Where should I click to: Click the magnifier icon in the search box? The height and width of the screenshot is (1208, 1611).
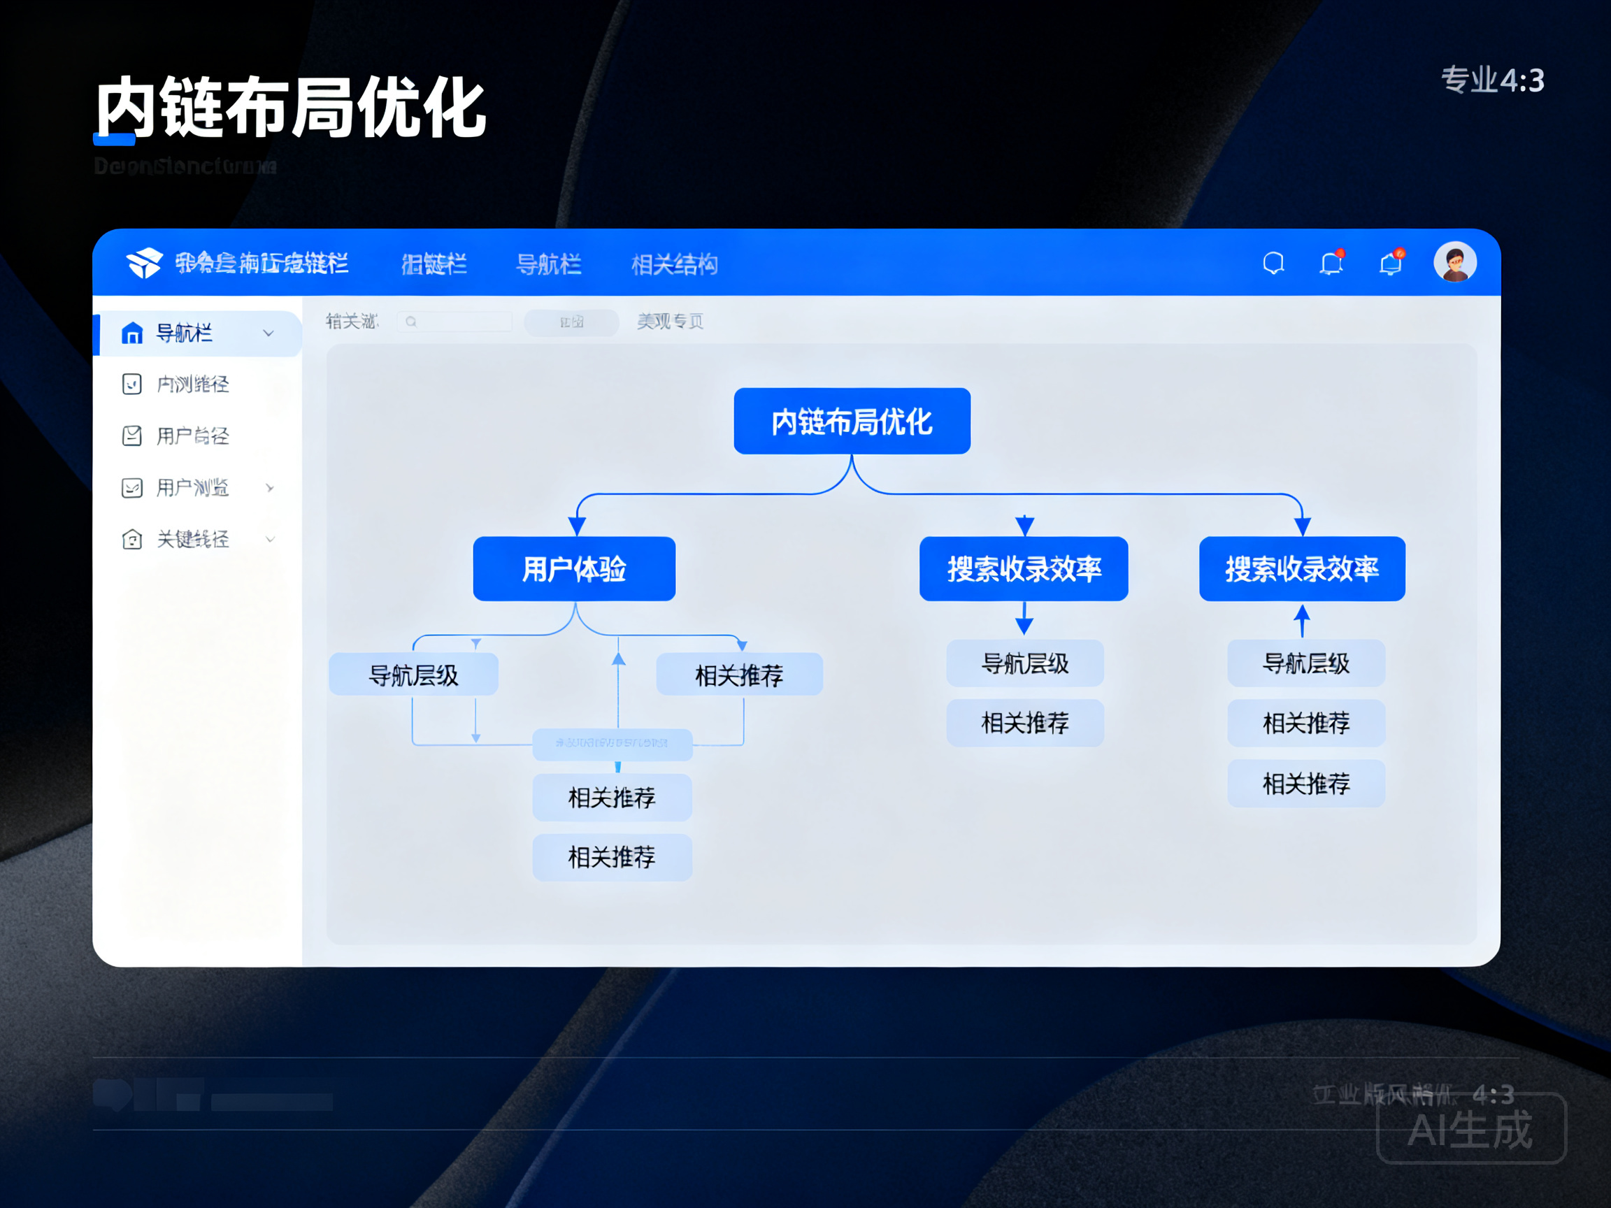(x=411, y=321)
